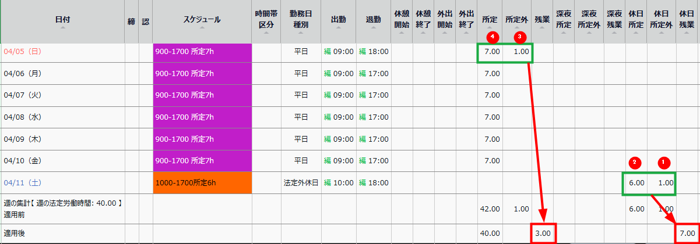Click the purple 900-1700 所定7h cell for 04/07
Screen dimensions: 700x244
[x=202, y=96]
